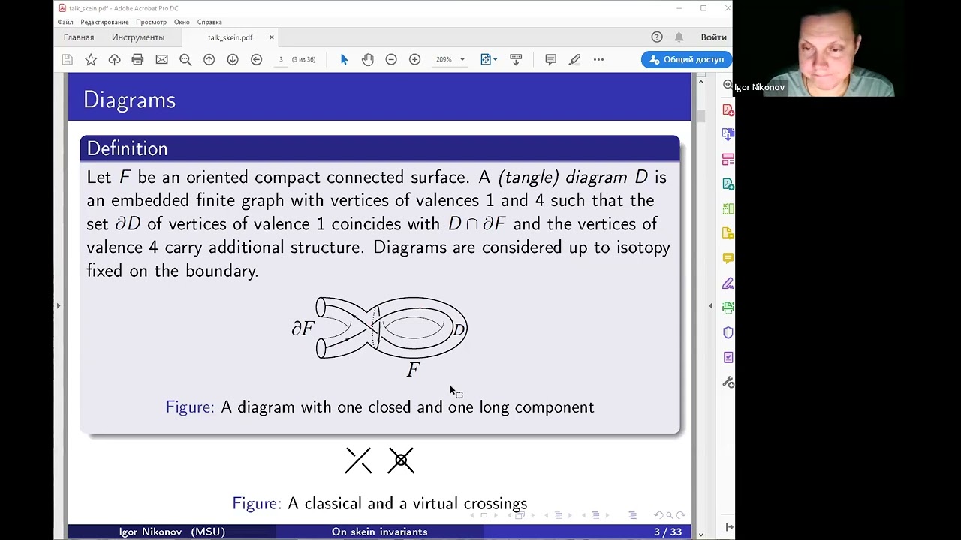Screen dimensions: 961x540
Task: Open the Просмотр menu
Action: [151, 22]
